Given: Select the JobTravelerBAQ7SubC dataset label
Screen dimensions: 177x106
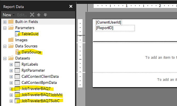Looking at the screenshot, I should (x=41, y=101).
